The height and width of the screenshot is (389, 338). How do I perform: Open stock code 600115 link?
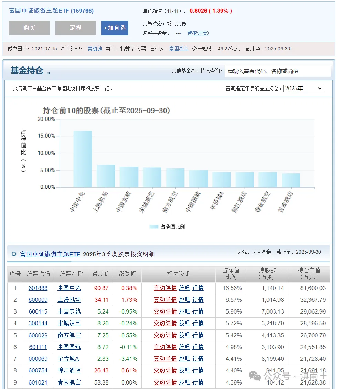pyautogui.click(x=38, y=311)
